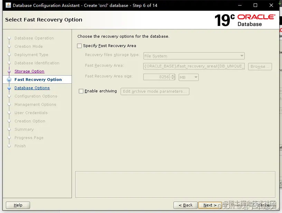The width and height of the screenshot is (282, 213).
Task: Click the Creation Option step label
Action: (30, 121)
